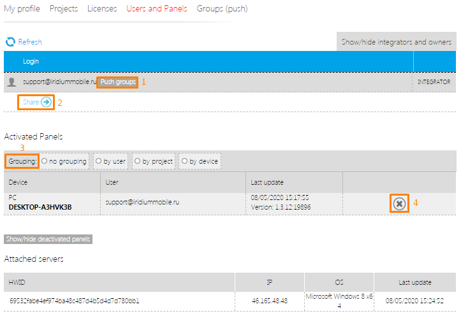Go to the Licenses tab
Screen dimensions: 461x316
tap(102, 9)
